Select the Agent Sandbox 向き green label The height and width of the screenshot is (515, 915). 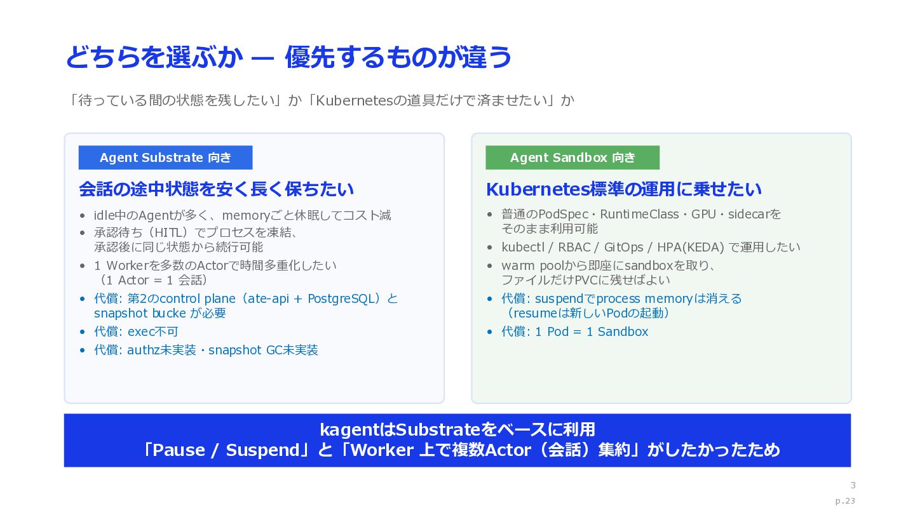(573, 157)
